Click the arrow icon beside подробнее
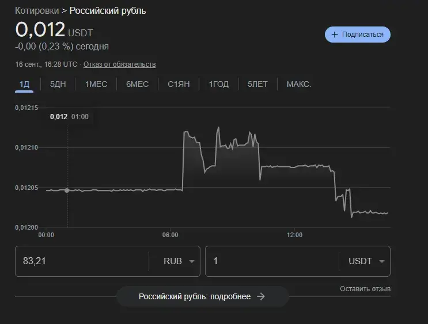The height and width of the screenshot is (324, 428). 261,296
